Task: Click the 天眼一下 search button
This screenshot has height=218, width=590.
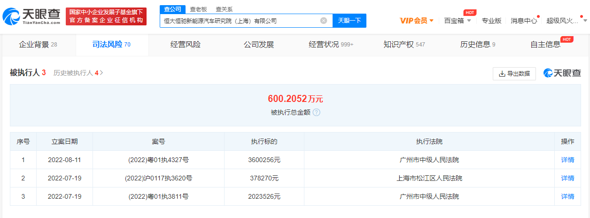Action: tap(349, 21)
